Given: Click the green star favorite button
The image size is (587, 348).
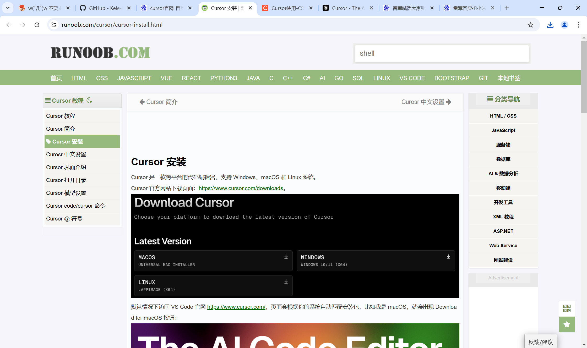Looking at the screenshot, I should click(x=567, y=324).
